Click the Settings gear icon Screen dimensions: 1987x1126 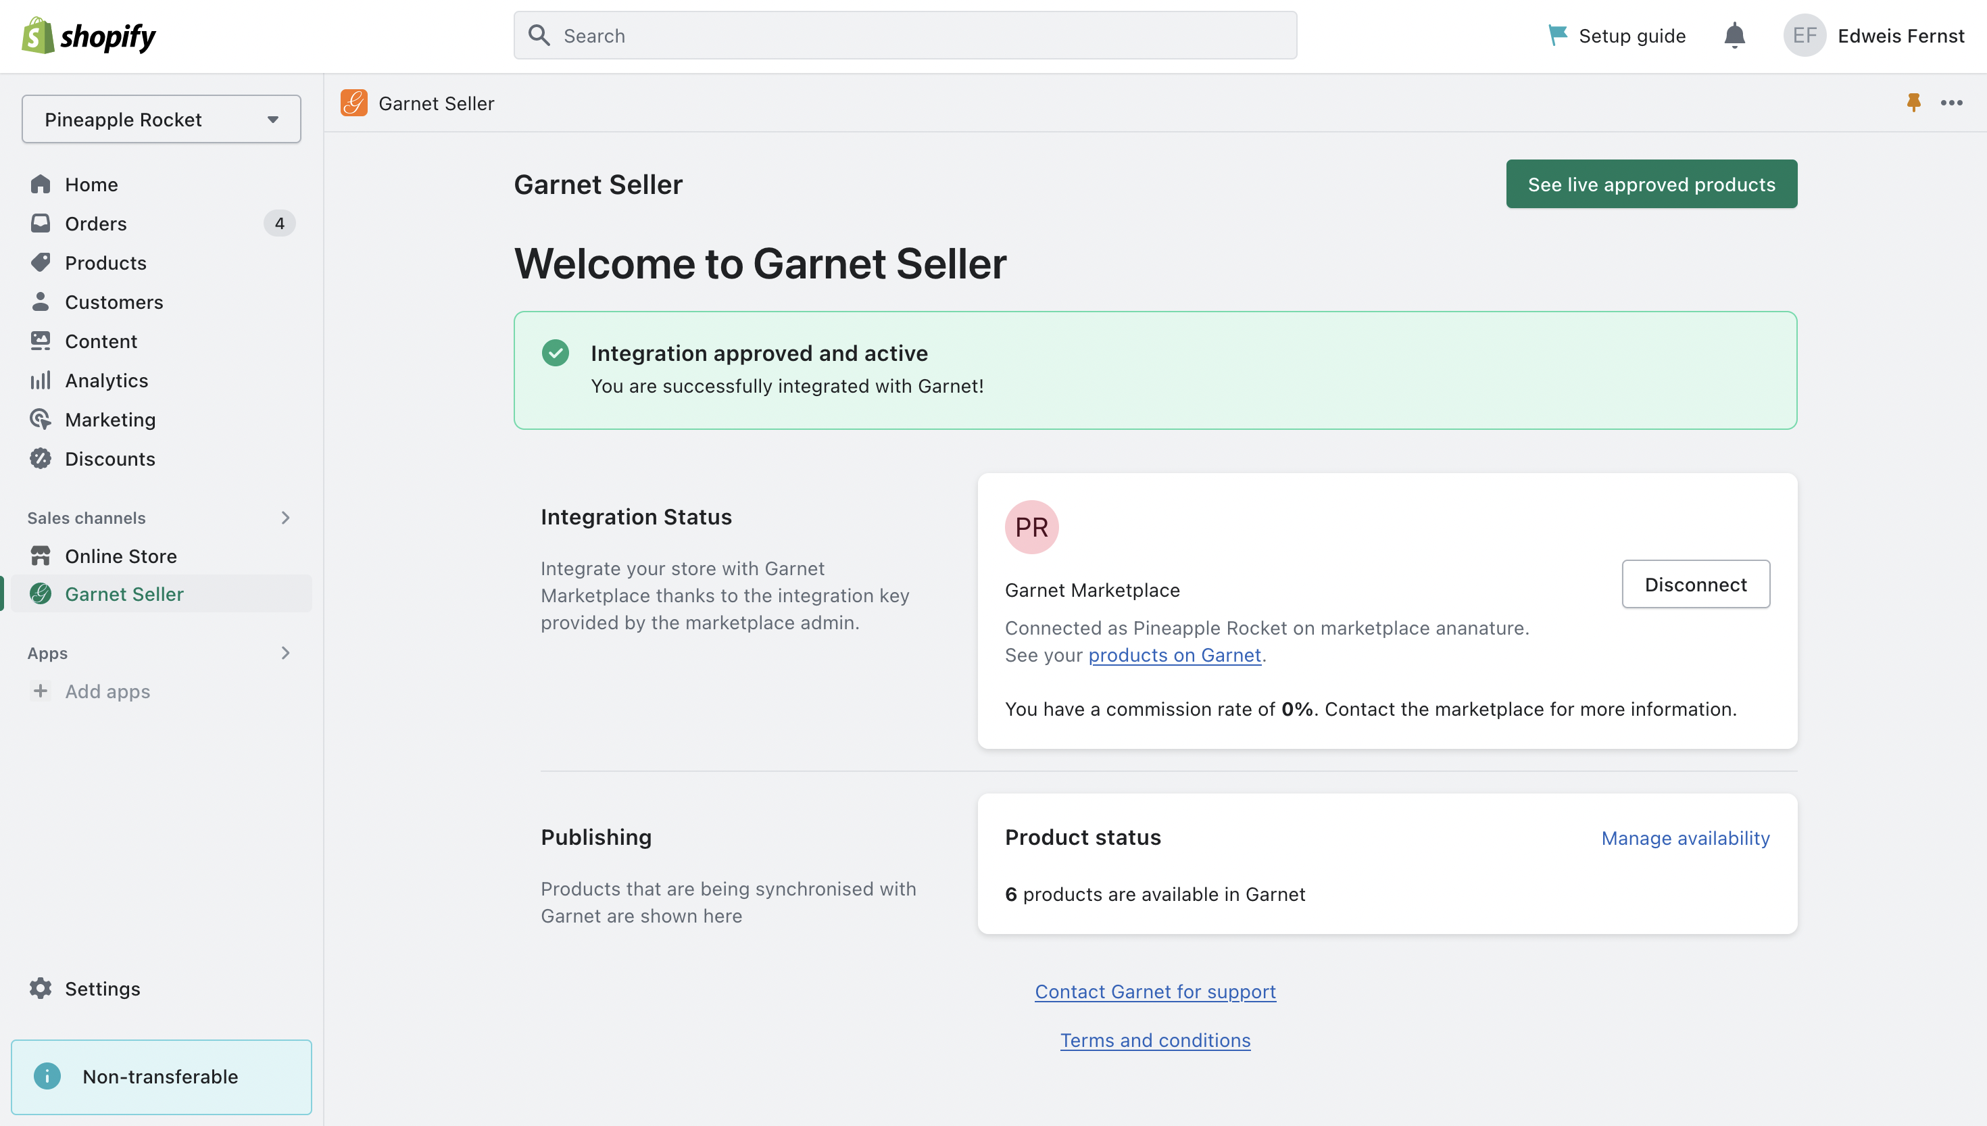click(x=40, y=988)
